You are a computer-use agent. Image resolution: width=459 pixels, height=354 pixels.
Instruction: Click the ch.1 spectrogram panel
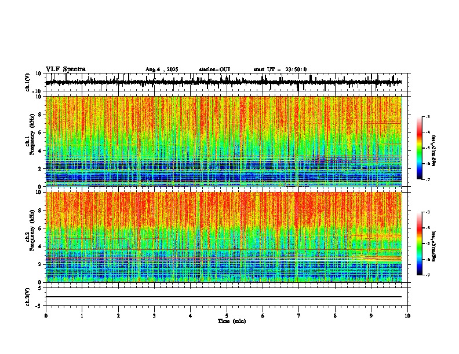(x=224, y=141)
